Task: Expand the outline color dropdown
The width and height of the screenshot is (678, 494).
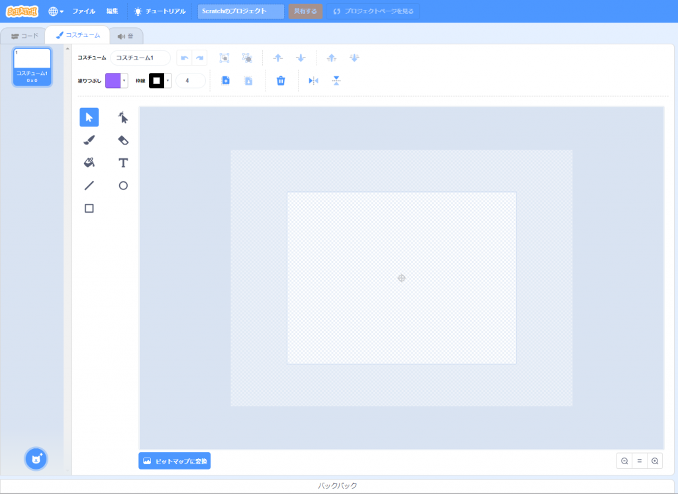Action: click(168, 81)
